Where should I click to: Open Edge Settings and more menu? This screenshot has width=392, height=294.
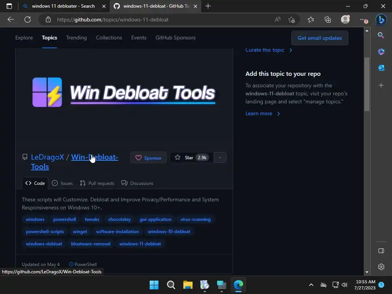[x=363, y=20]
